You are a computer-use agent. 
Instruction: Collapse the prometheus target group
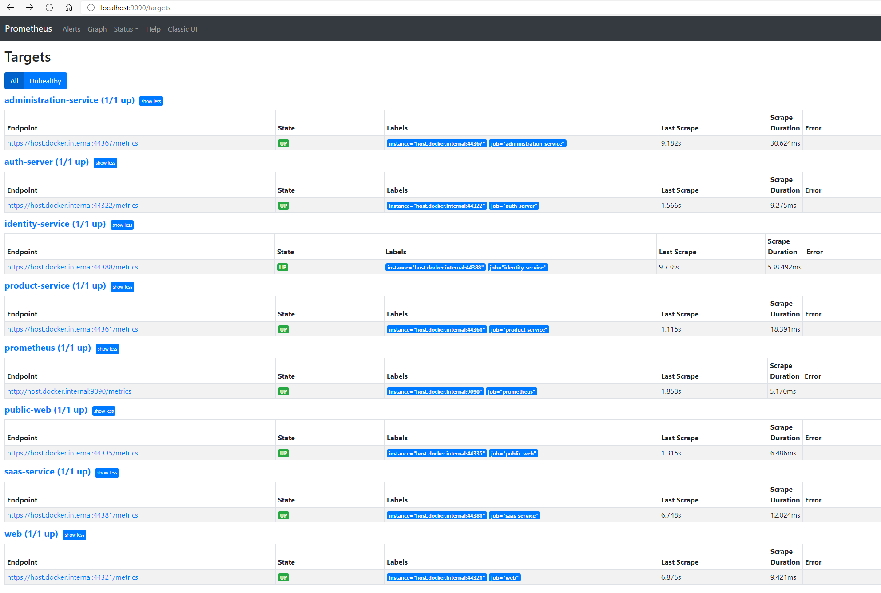coord(107,349)
